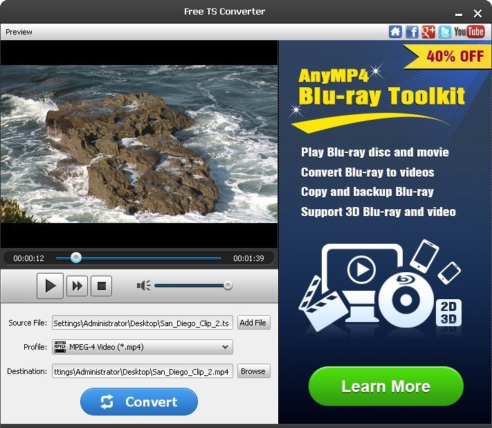Open the Twitter icon link

tap(445, 32)
